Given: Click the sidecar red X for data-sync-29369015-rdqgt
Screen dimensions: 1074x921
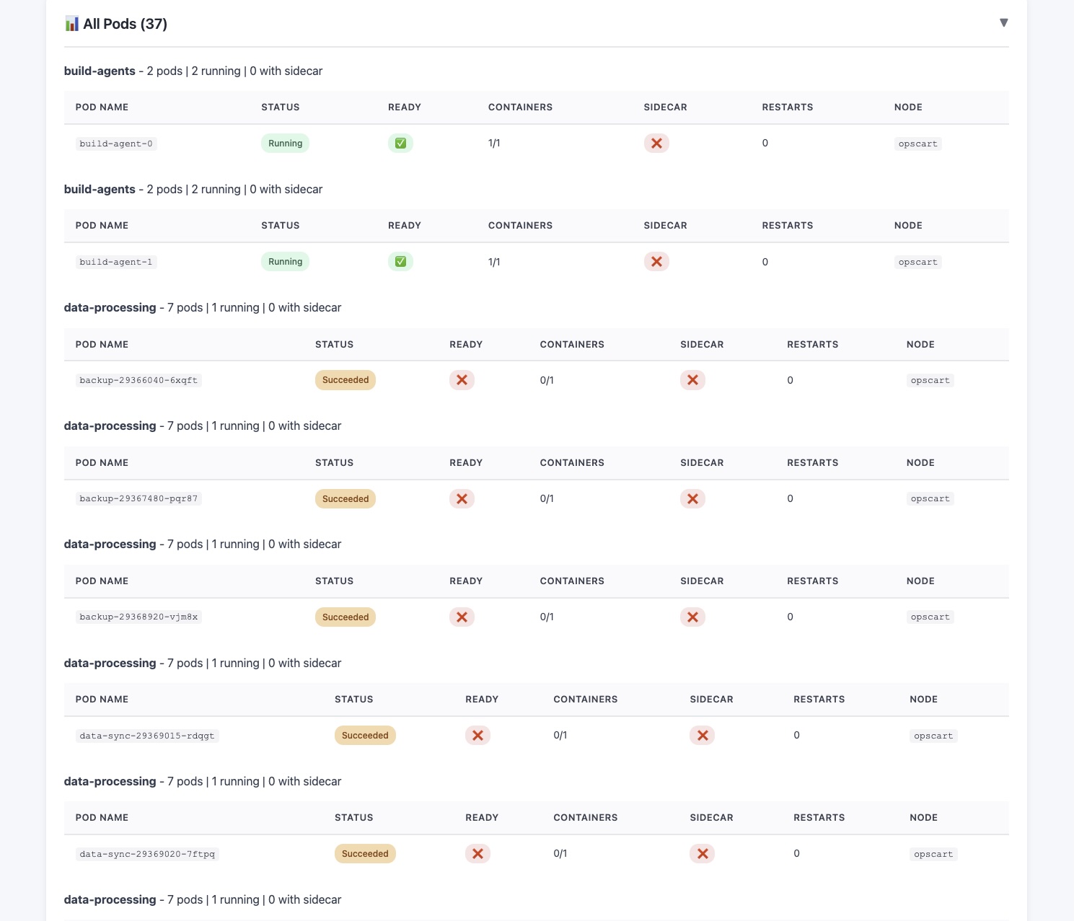Looking at the screenshot, I should (x=703, y=735).
